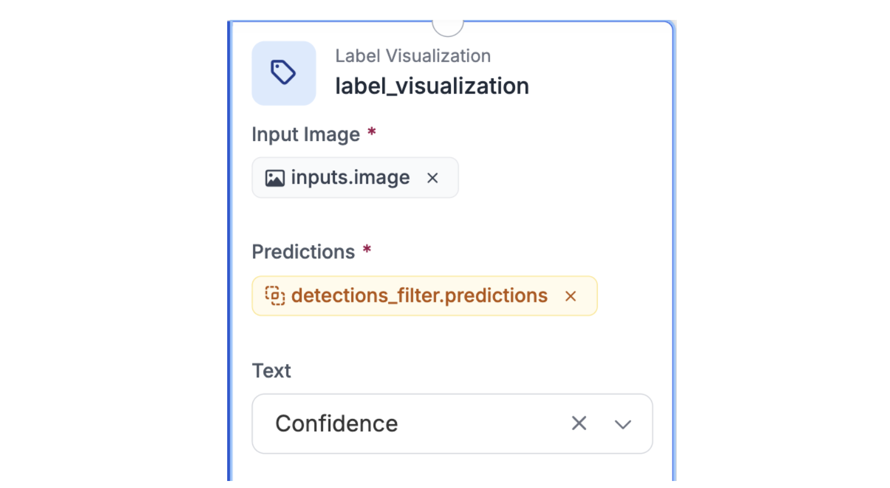Click the Predictions field label
This screenshot has height=488, width=890.
303,252
